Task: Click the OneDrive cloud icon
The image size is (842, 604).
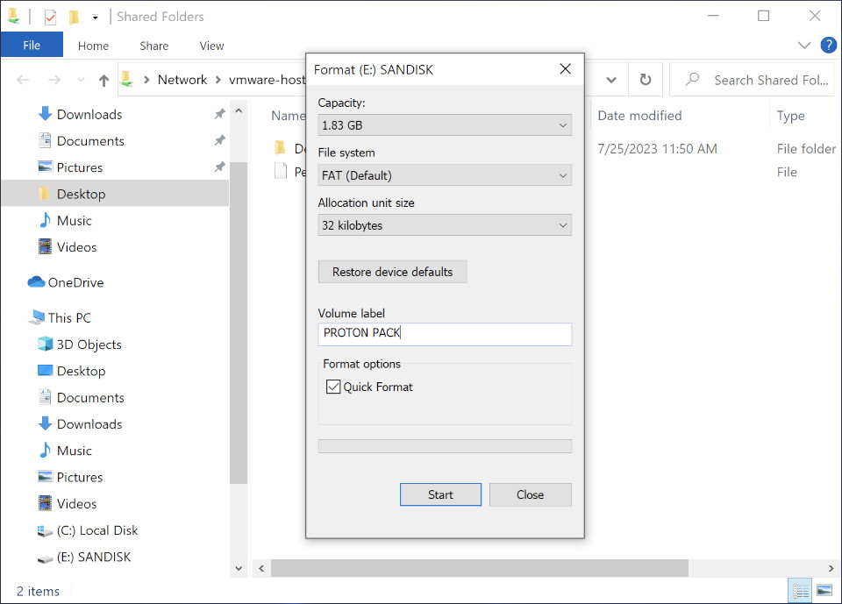Action: click(x=36, y=282)
